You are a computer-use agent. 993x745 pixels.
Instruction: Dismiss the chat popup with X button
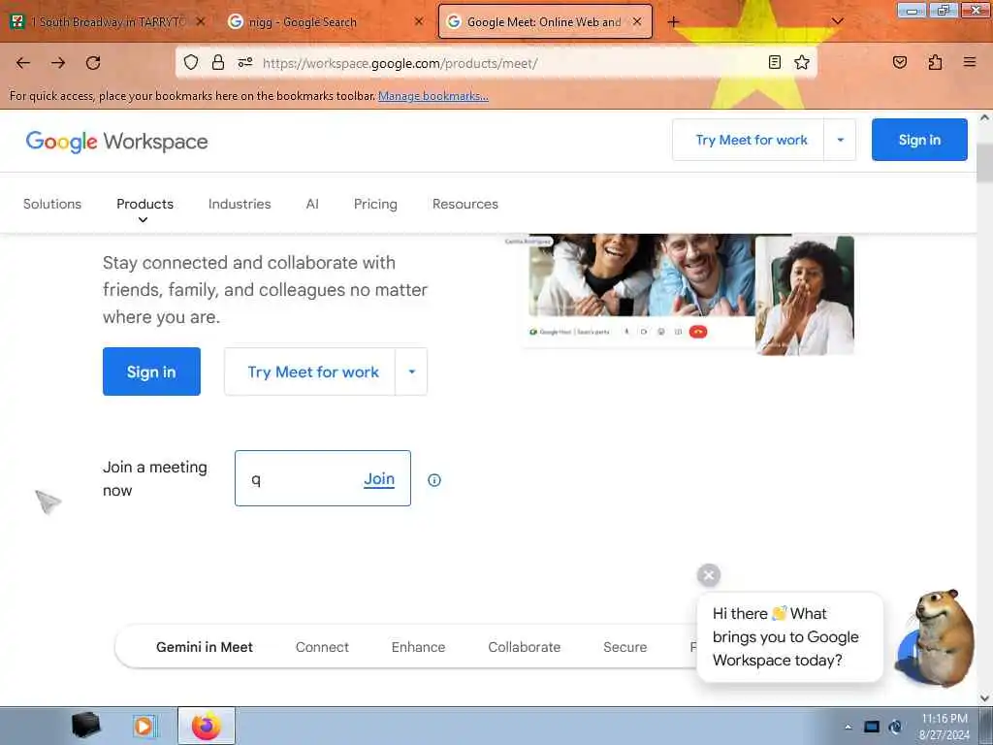point(709,575)
